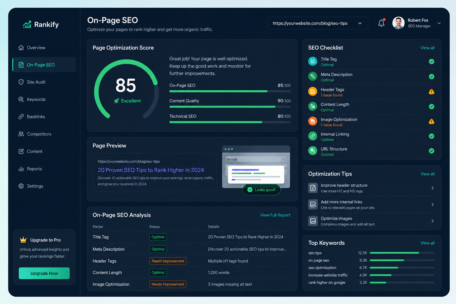
Task: Click the Meta Description Optimal status badge
Action: (158, 249)
